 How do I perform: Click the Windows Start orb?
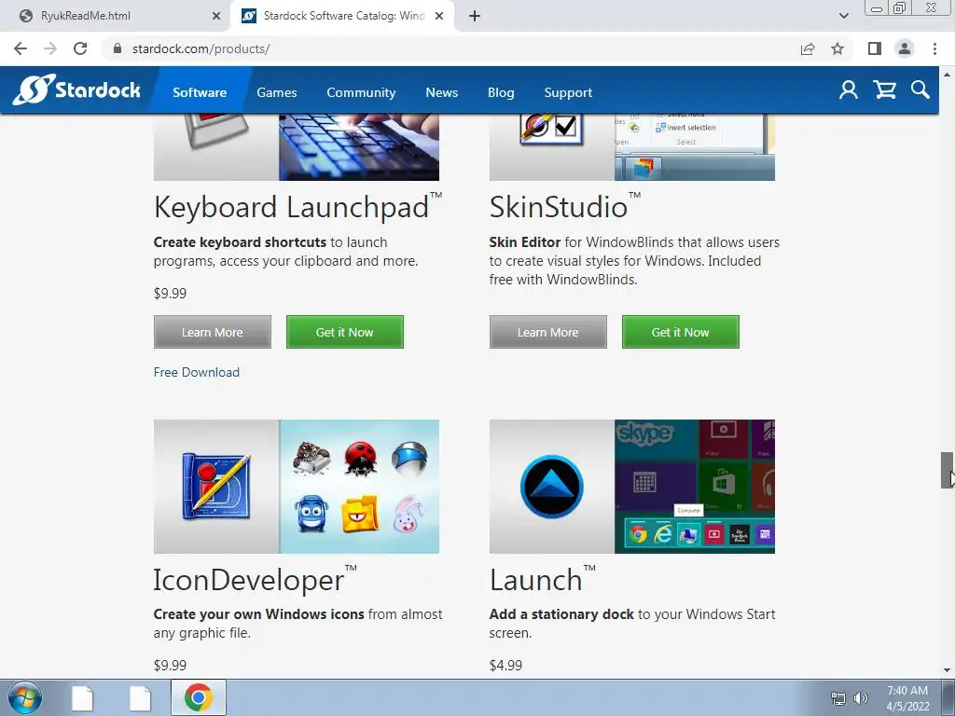pos(25,697)
